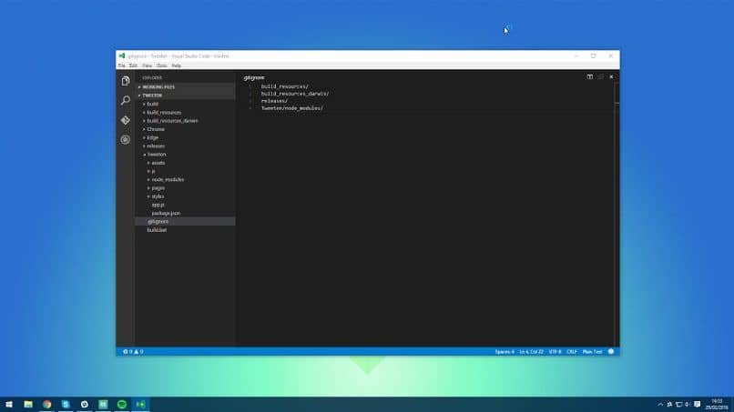Show hidden system tray icons
734x412 pixels.
[660, 405]
